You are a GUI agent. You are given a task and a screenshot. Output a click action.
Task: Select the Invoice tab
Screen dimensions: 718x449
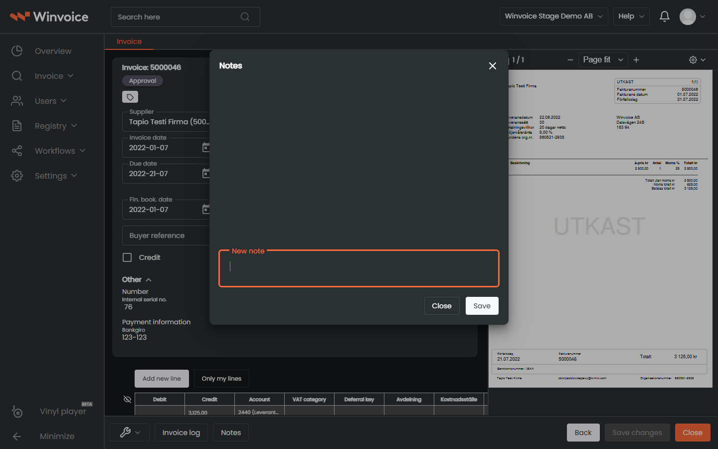pos(129,41)
